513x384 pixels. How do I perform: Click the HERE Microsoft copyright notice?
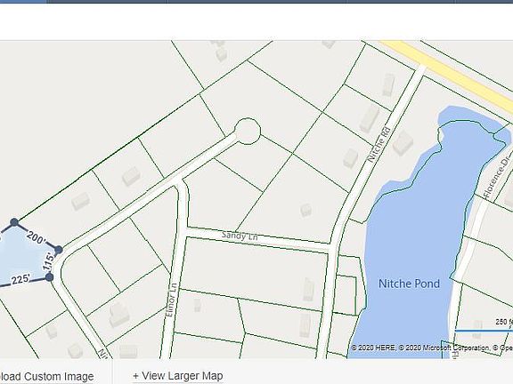[x=432, y=348]
